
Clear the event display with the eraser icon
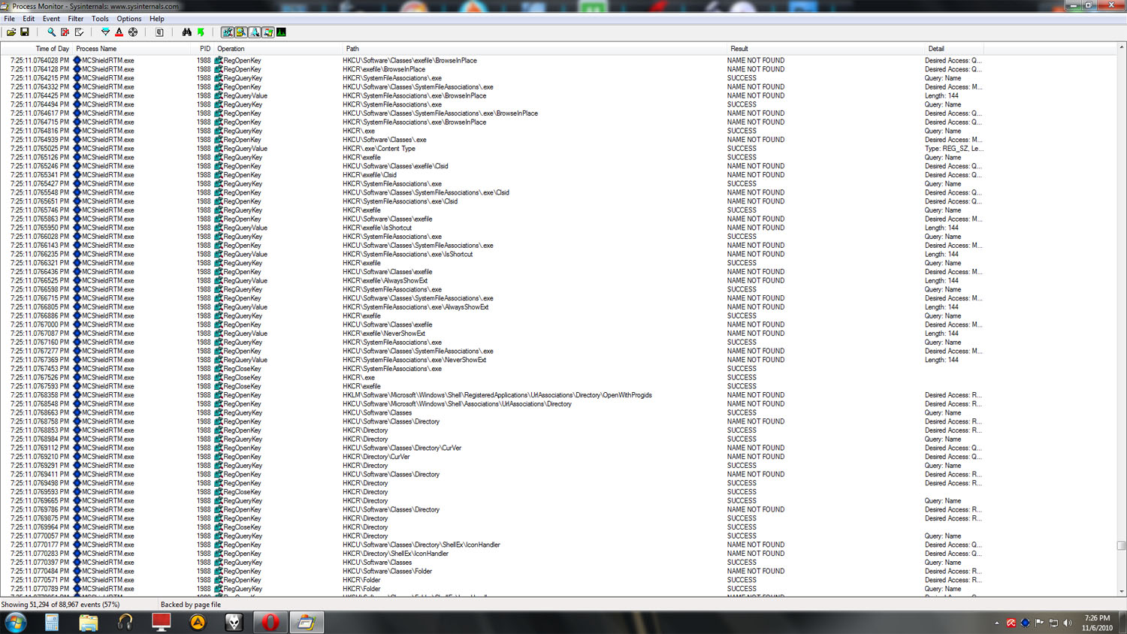79,32
